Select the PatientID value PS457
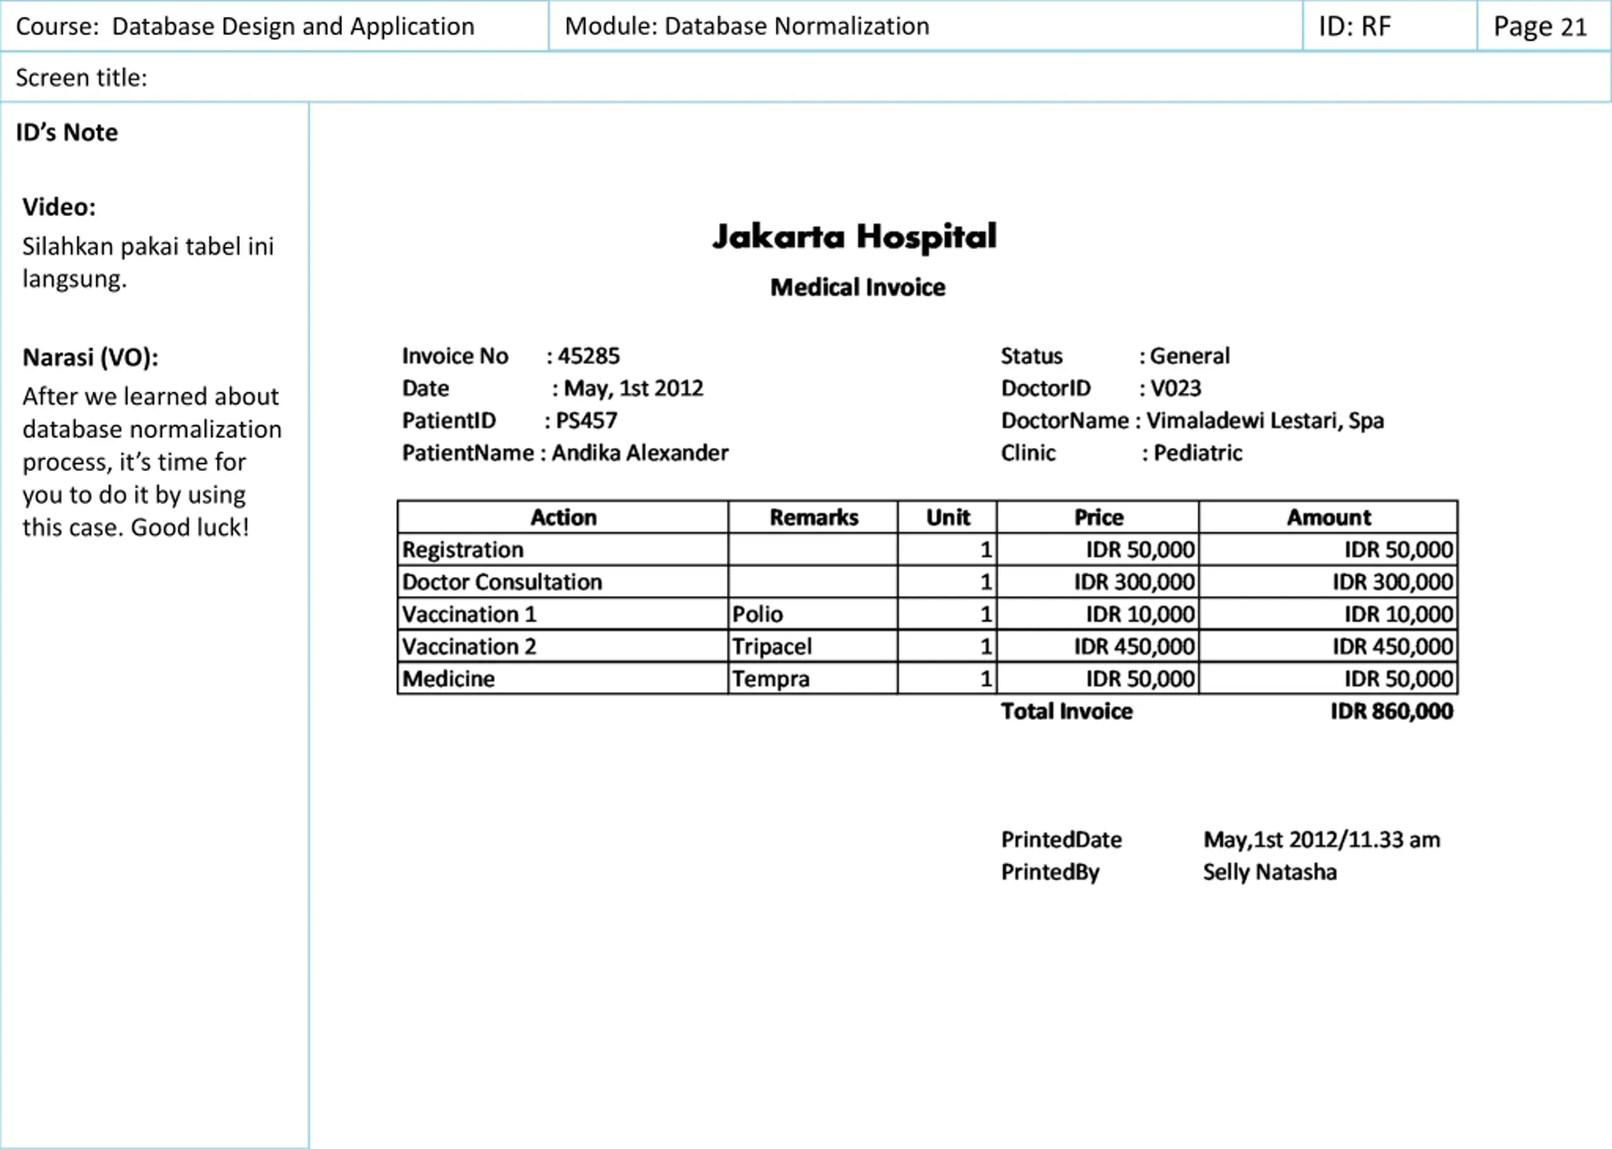 (586, 421)
